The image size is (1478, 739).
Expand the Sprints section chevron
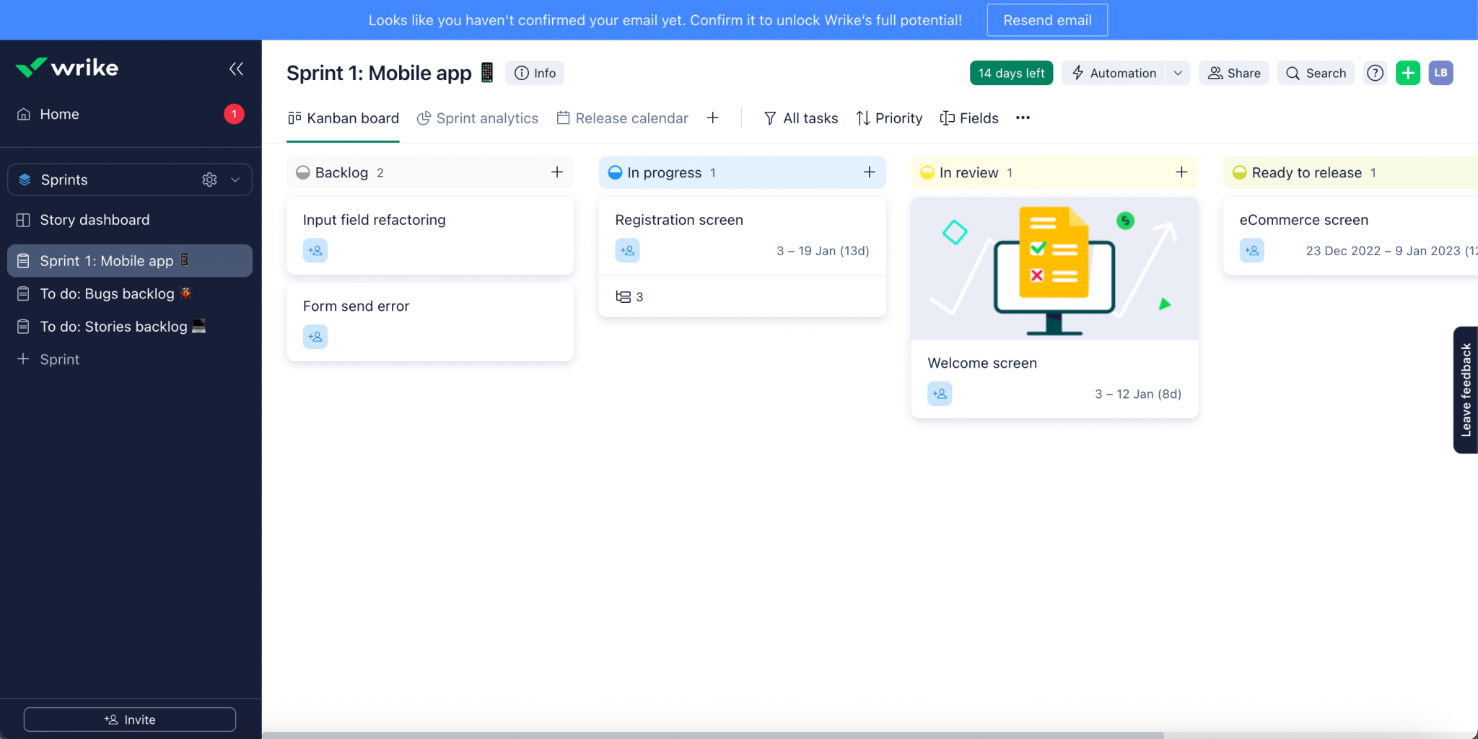(233, 180)
